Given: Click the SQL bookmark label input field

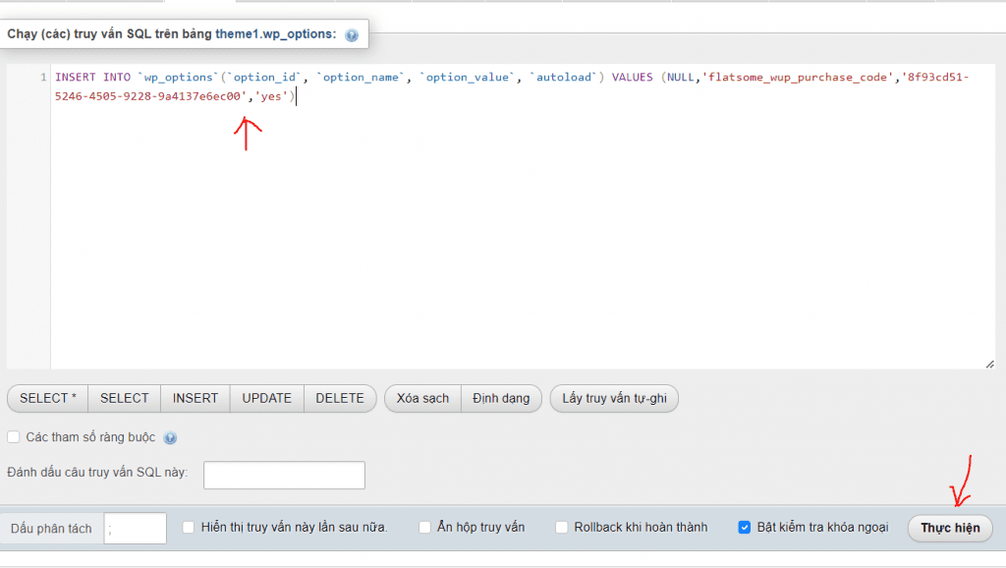Looking at the screenshot, I should 284,475.
